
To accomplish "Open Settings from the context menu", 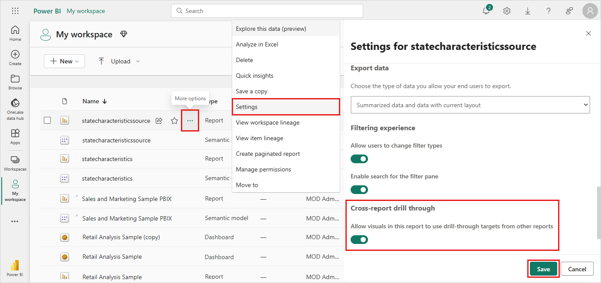I will [286, 107].
